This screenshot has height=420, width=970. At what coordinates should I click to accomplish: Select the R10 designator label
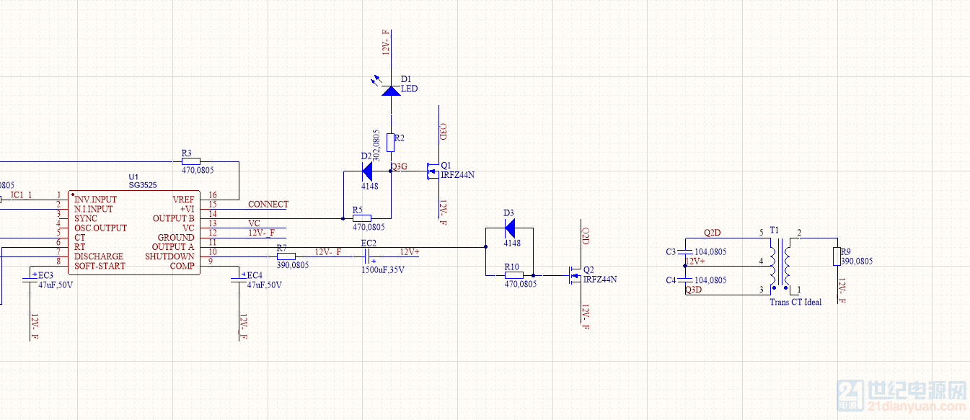(511, 266)
